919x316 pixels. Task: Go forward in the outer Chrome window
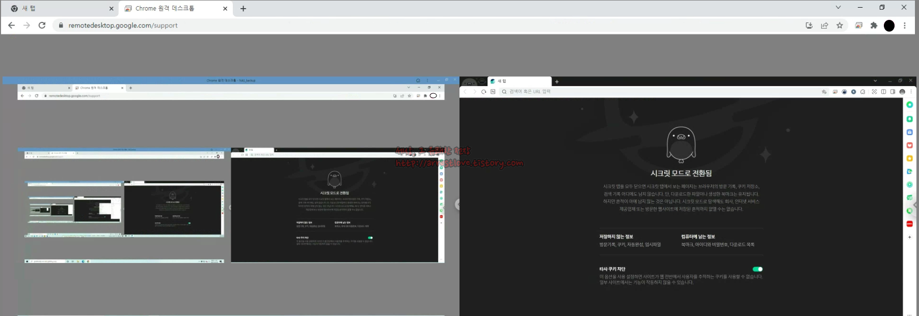pyautogui.click(x=26, y=25)
